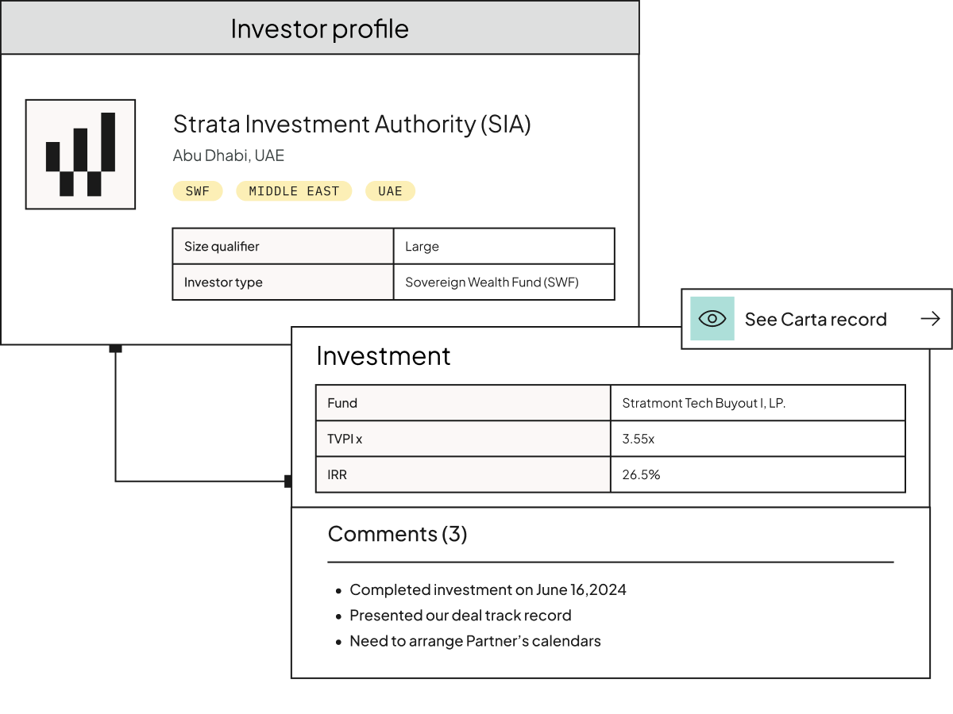Select the MIDDLE EAST tag
The width and height of the screenshot is (953, 714).
tap(294, 191)
